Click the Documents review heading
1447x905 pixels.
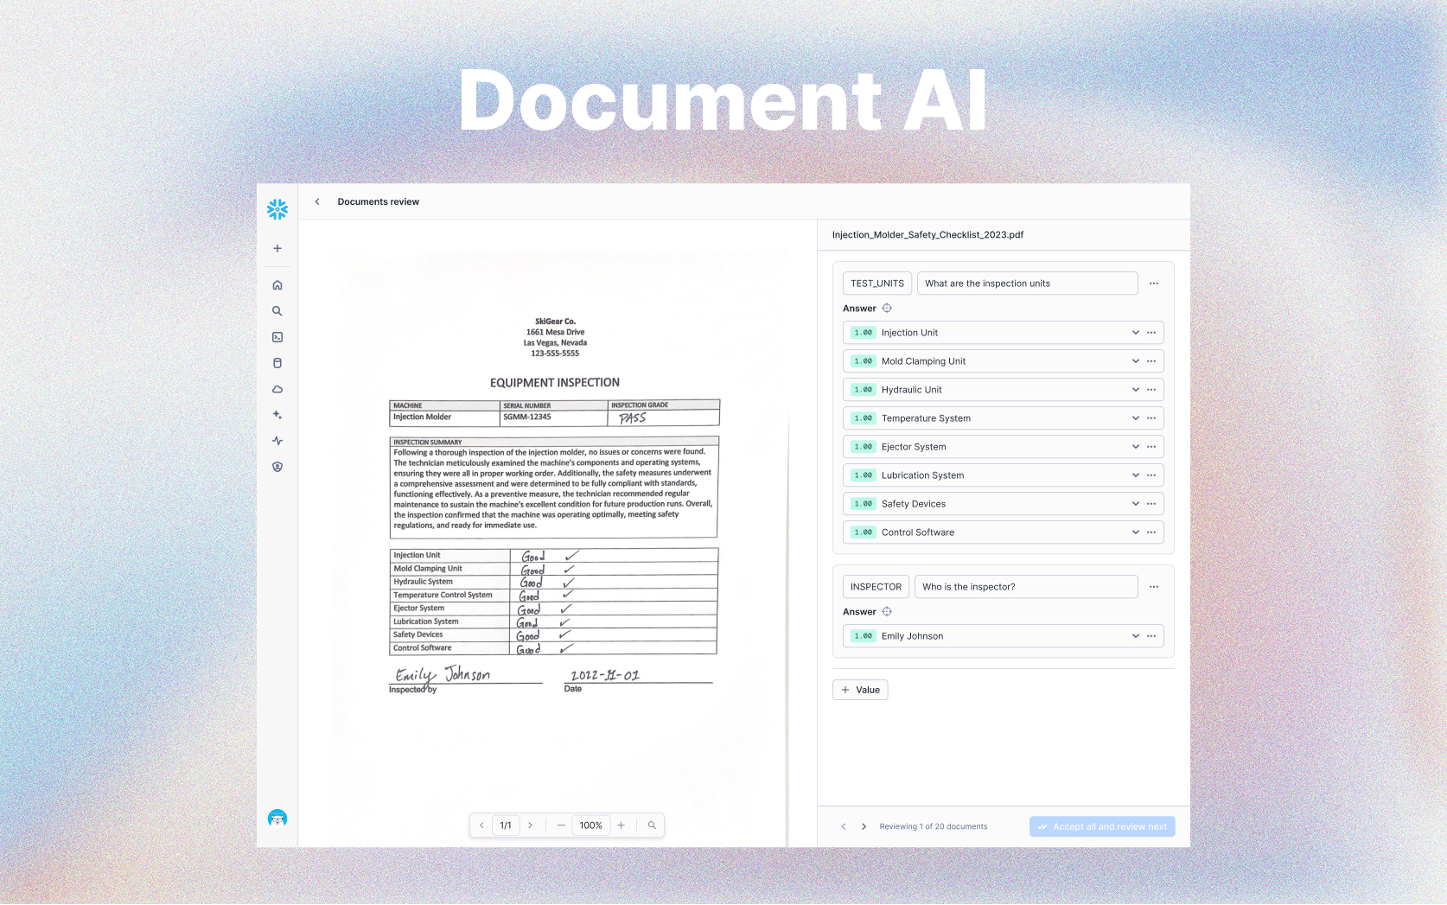[379, 201]
